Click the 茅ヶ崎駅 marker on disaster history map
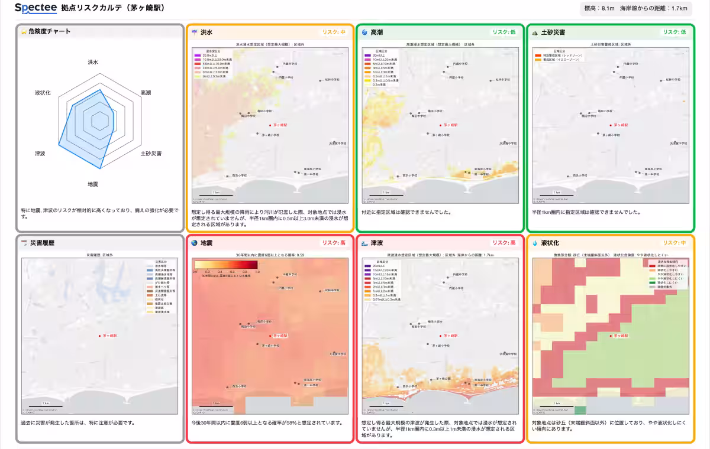 [100, 336]
